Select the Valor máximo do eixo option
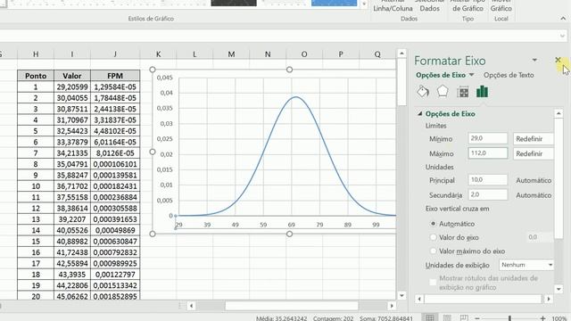Screen dimensions: 571x321 click(433, 251)
